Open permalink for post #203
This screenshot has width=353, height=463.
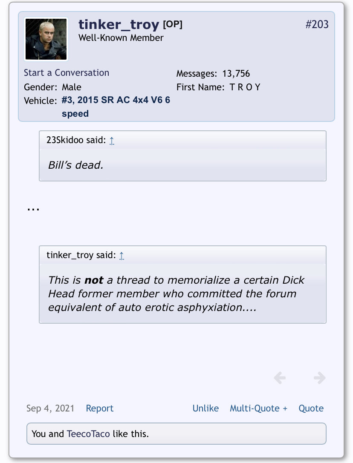[317, 24]
